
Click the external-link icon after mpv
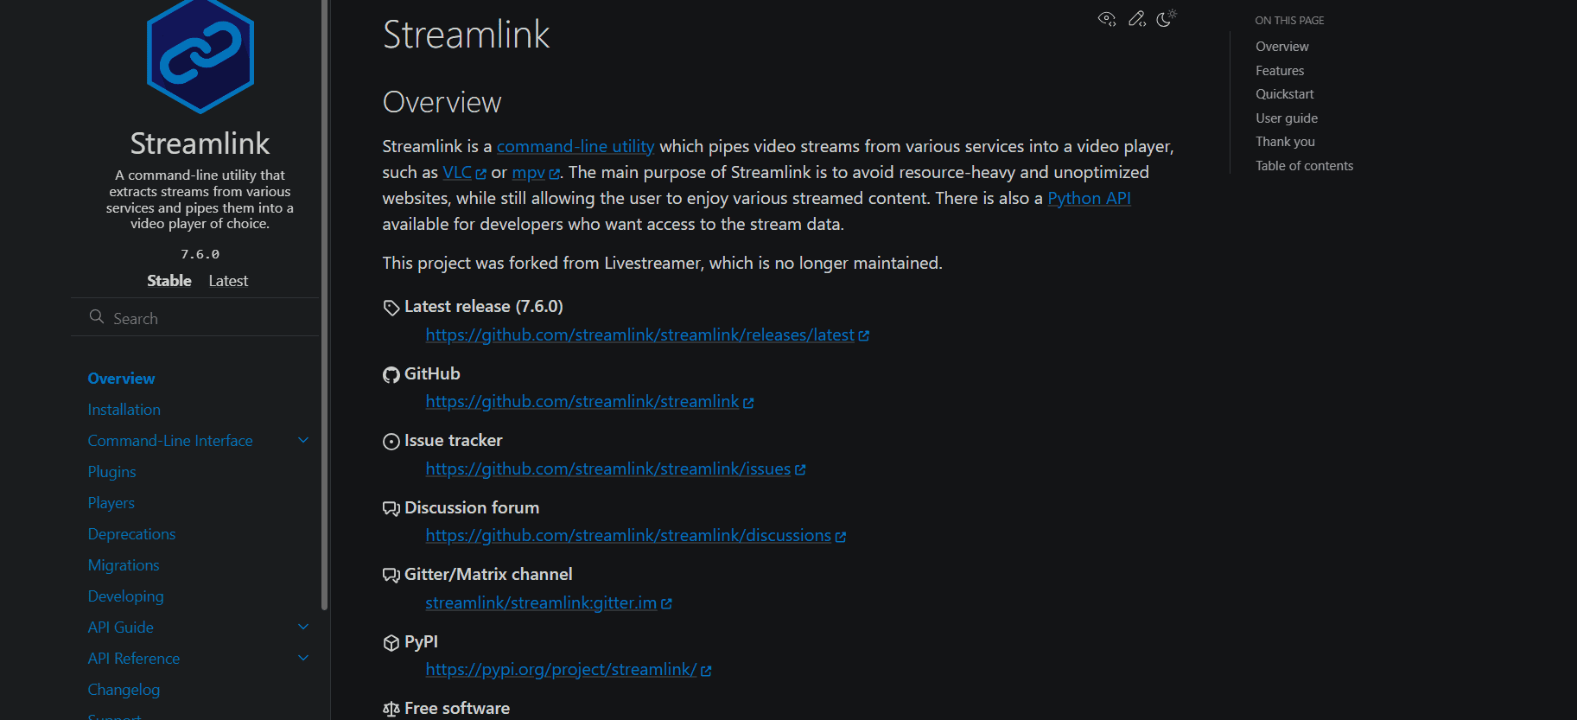[x=555, y=174]
